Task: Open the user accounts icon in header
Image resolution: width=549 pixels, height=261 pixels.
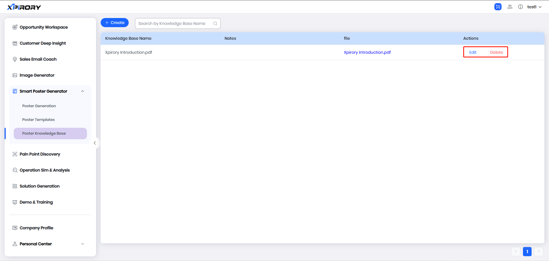Action: [510, 7]
